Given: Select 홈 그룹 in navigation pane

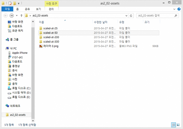Looking at the screenshot, I should click(14, 40).
